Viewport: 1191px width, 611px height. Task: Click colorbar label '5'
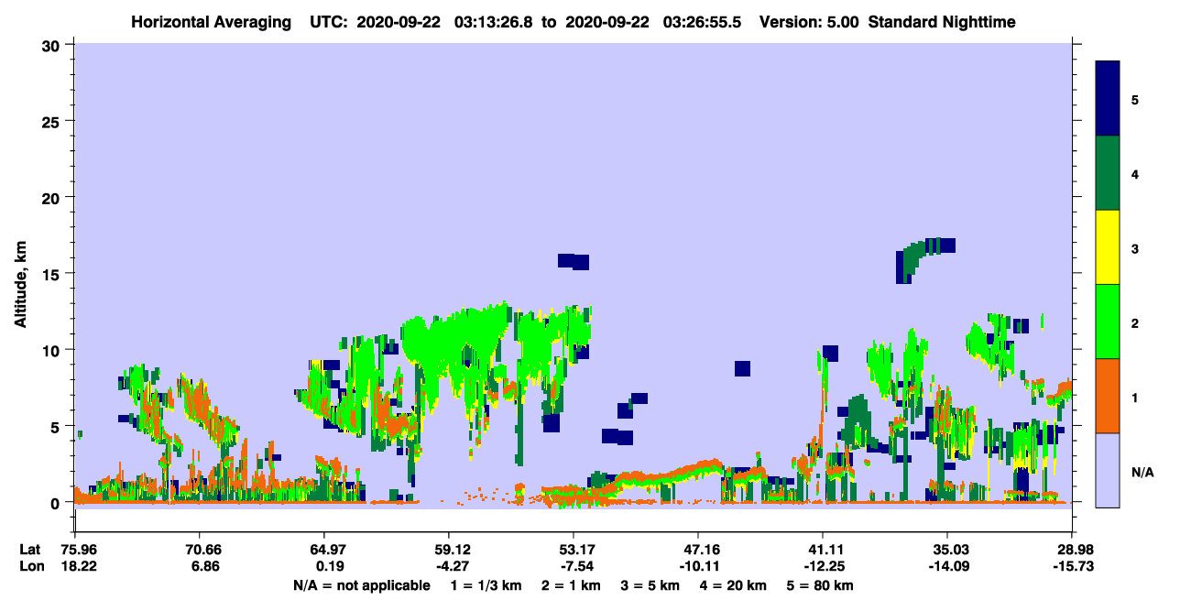click(x=1135, y=99)
